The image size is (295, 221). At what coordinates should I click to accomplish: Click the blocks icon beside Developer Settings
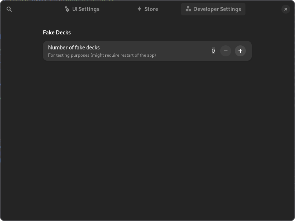point(188,9)
